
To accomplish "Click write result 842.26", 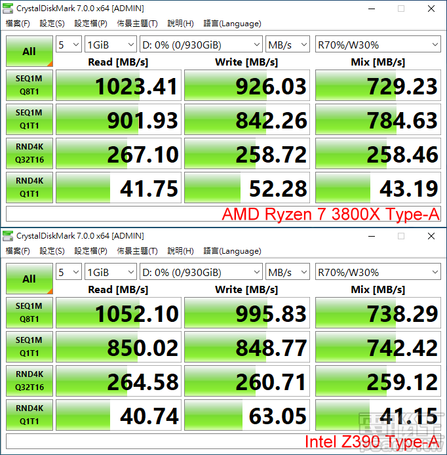I will coord(247,119).
